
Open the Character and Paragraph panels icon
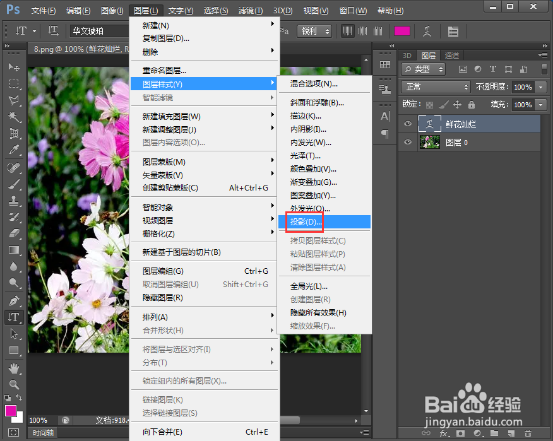453,32
